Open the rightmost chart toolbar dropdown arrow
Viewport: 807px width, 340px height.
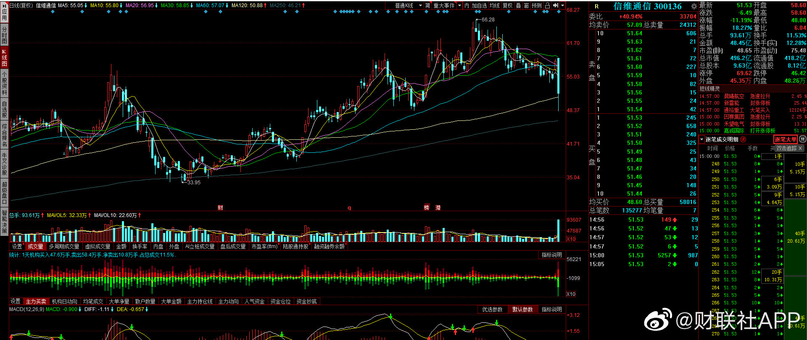[x=563, y=5]
